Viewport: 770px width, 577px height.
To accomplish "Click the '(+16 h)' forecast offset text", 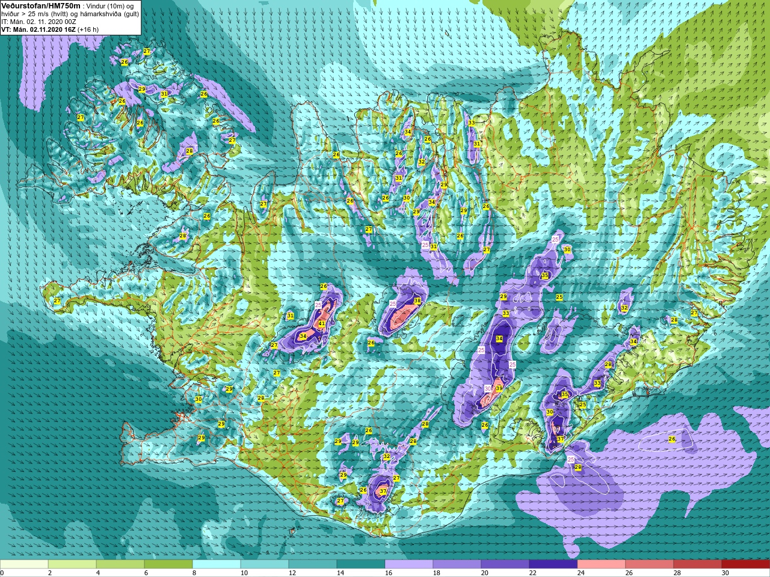I will (88, 29).
